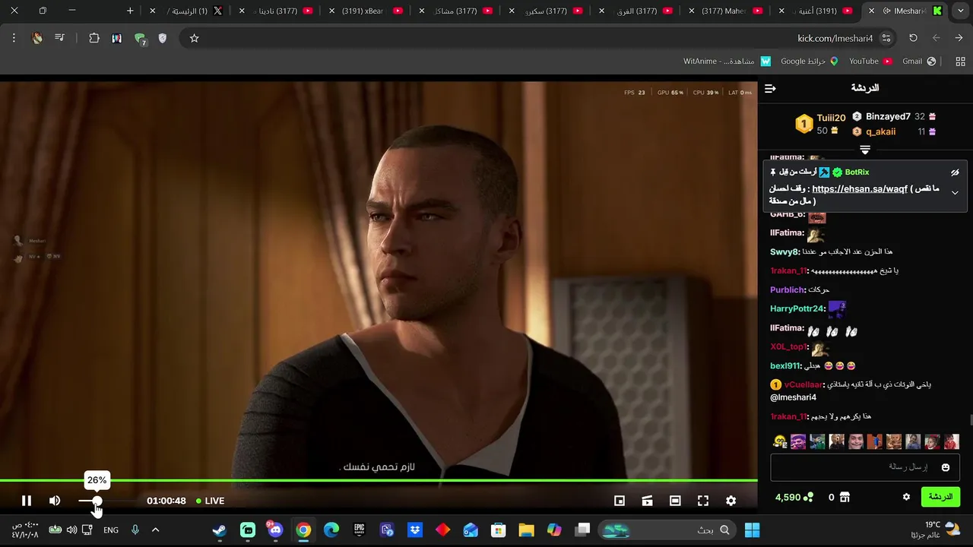Bookmark this page with star icon

click(x=194, y=38)
